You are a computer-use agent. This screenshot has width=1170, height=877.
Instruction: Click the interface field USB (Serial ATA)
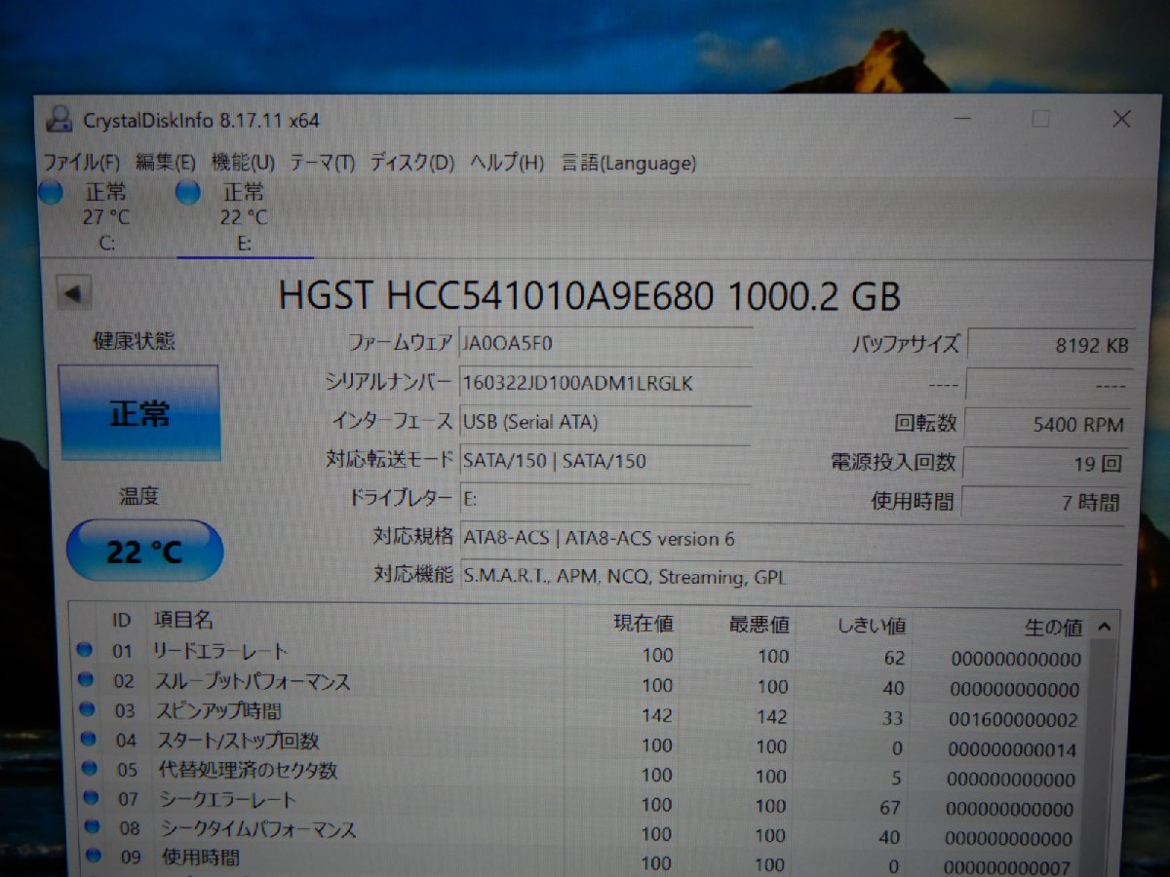click(604, 422)
